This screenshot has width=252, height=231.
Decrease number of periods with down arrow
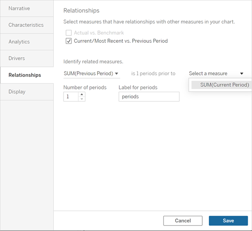[x=81, y=99]
